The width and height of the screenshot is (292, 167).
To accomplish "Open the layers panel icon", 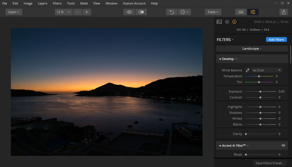I will point(227,22).
